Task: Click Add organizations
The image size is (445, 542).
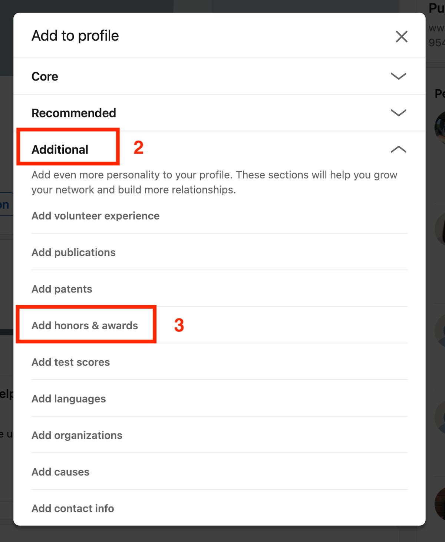Action: [77, 435]
